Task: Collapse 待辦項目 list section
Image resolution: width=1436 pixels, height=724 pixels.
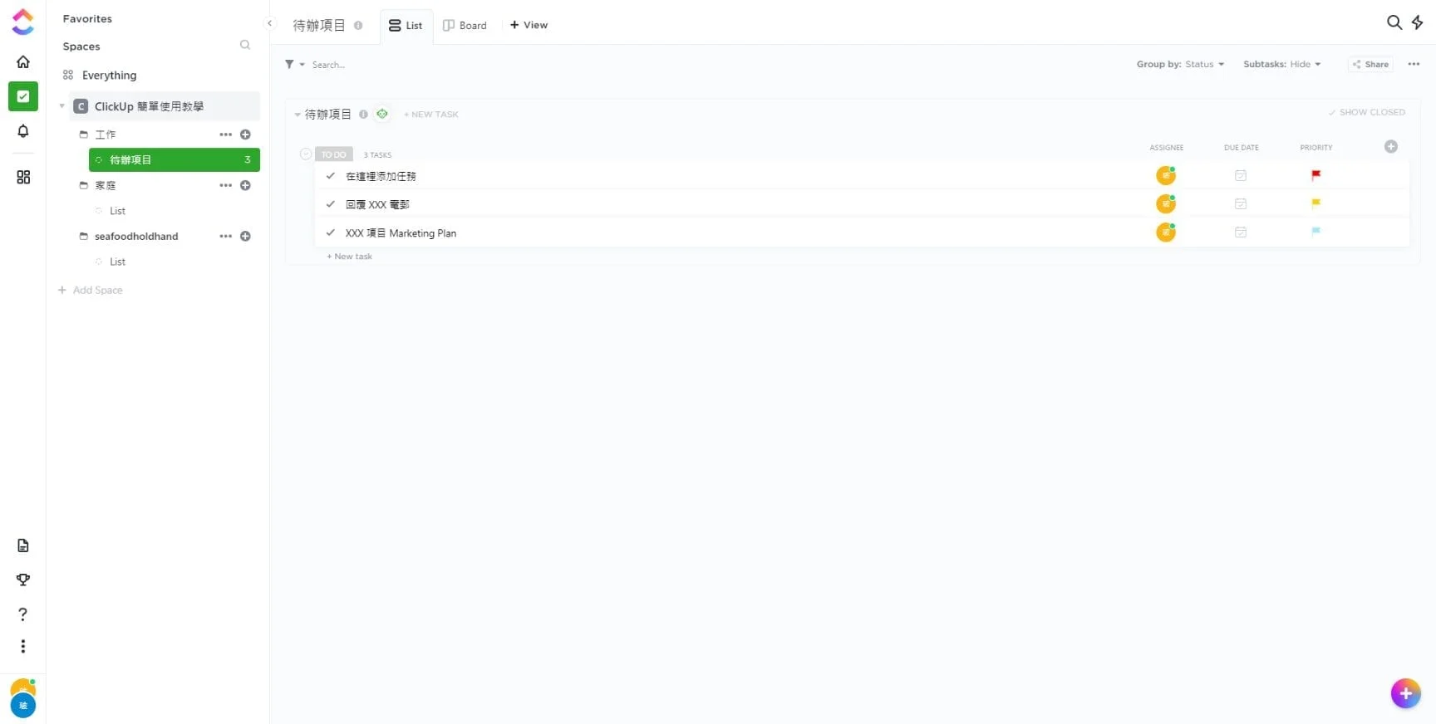Action: pyautogui.click(x=298, y=115)
